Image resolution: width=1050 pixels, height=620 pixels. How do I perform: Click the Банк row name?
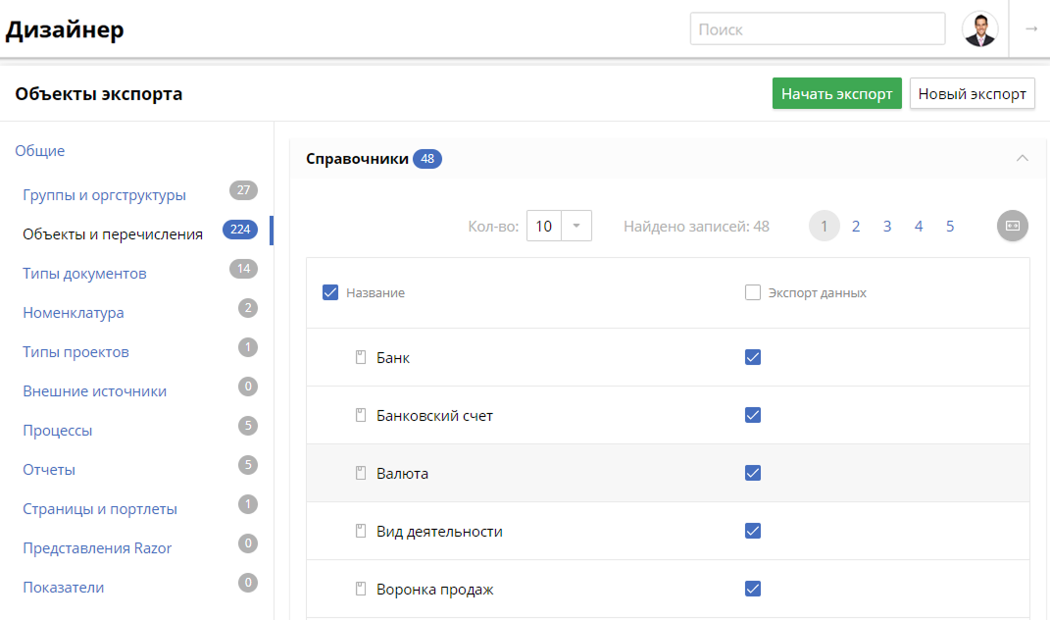tap(393, 358)
